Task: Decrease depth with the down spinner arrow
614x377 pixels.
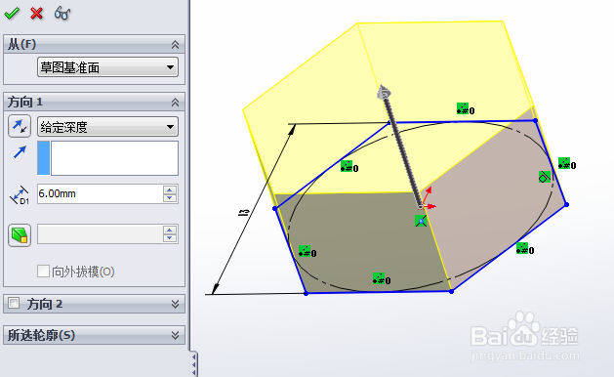Action: (x=170, y=198)
